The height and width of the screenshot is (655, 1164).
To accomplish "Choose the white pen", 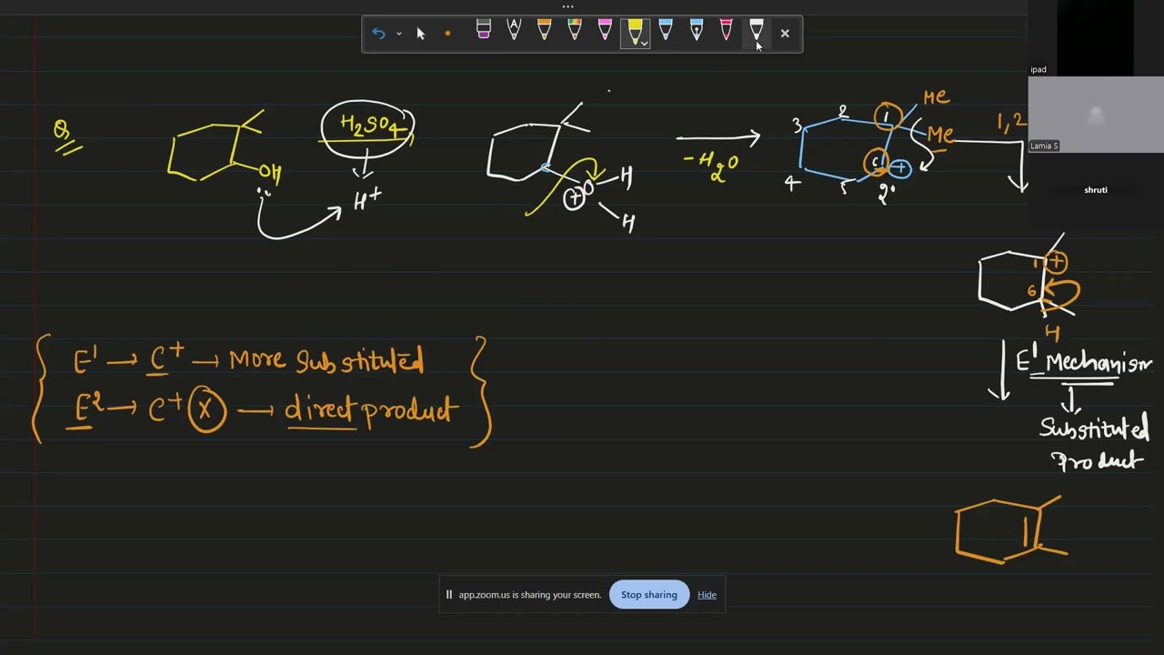I will (x=756, y=30).
